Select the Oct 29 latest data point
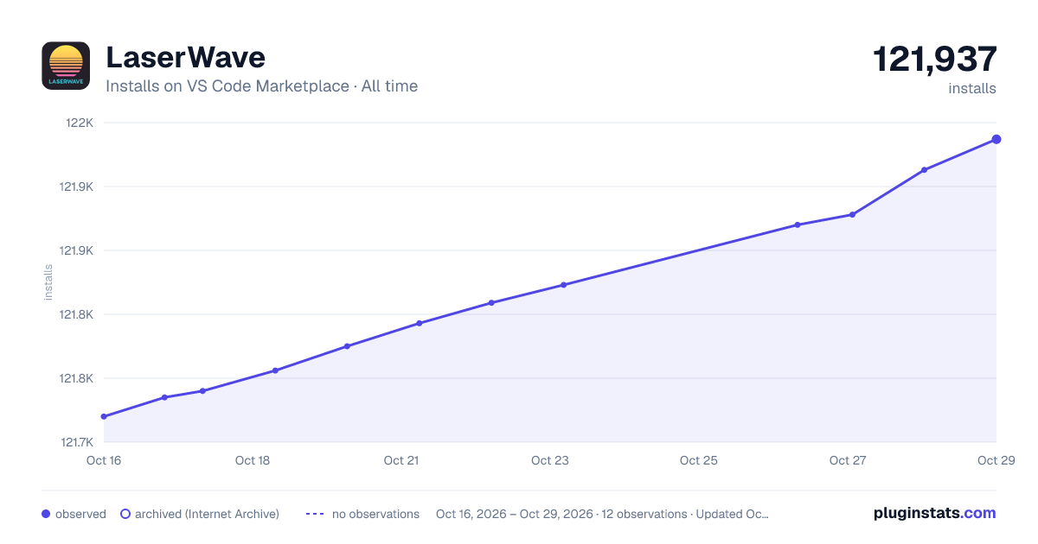Viewport: 1038px width, 544px height. 996,139
